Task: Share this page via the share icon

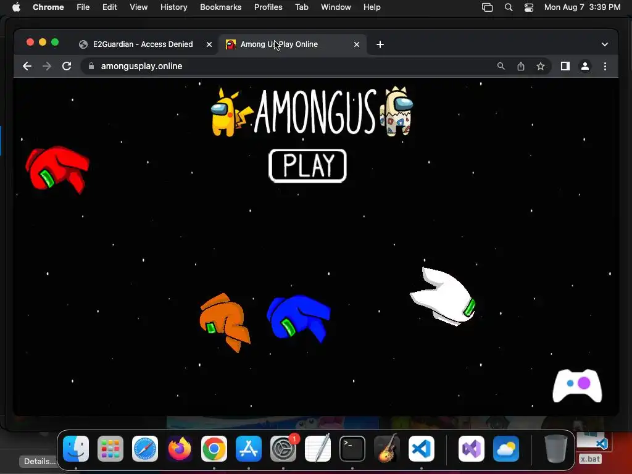Action: [x=521, y=66]
